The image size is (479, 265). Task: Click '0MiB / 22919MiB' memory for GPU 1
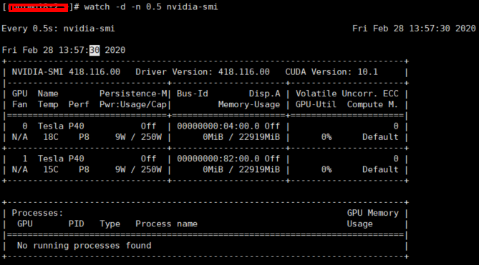(241, 170)
